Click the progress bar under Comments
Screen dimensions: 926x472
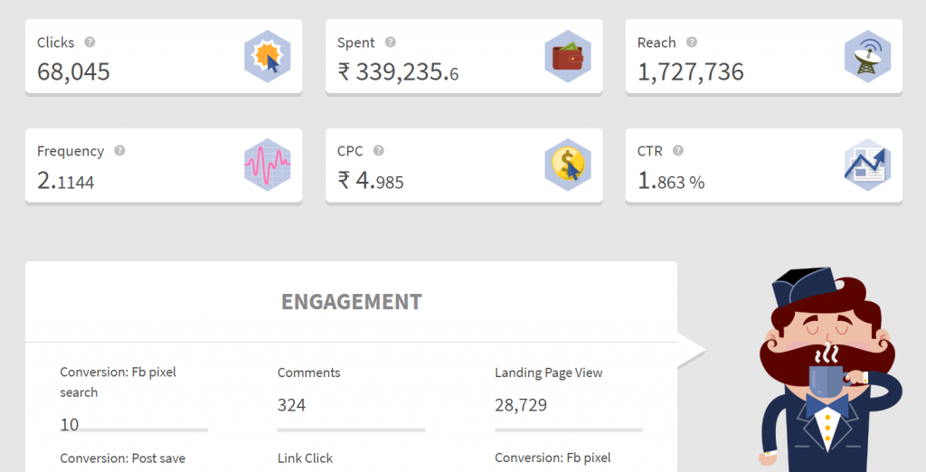[x=352, y=430]
